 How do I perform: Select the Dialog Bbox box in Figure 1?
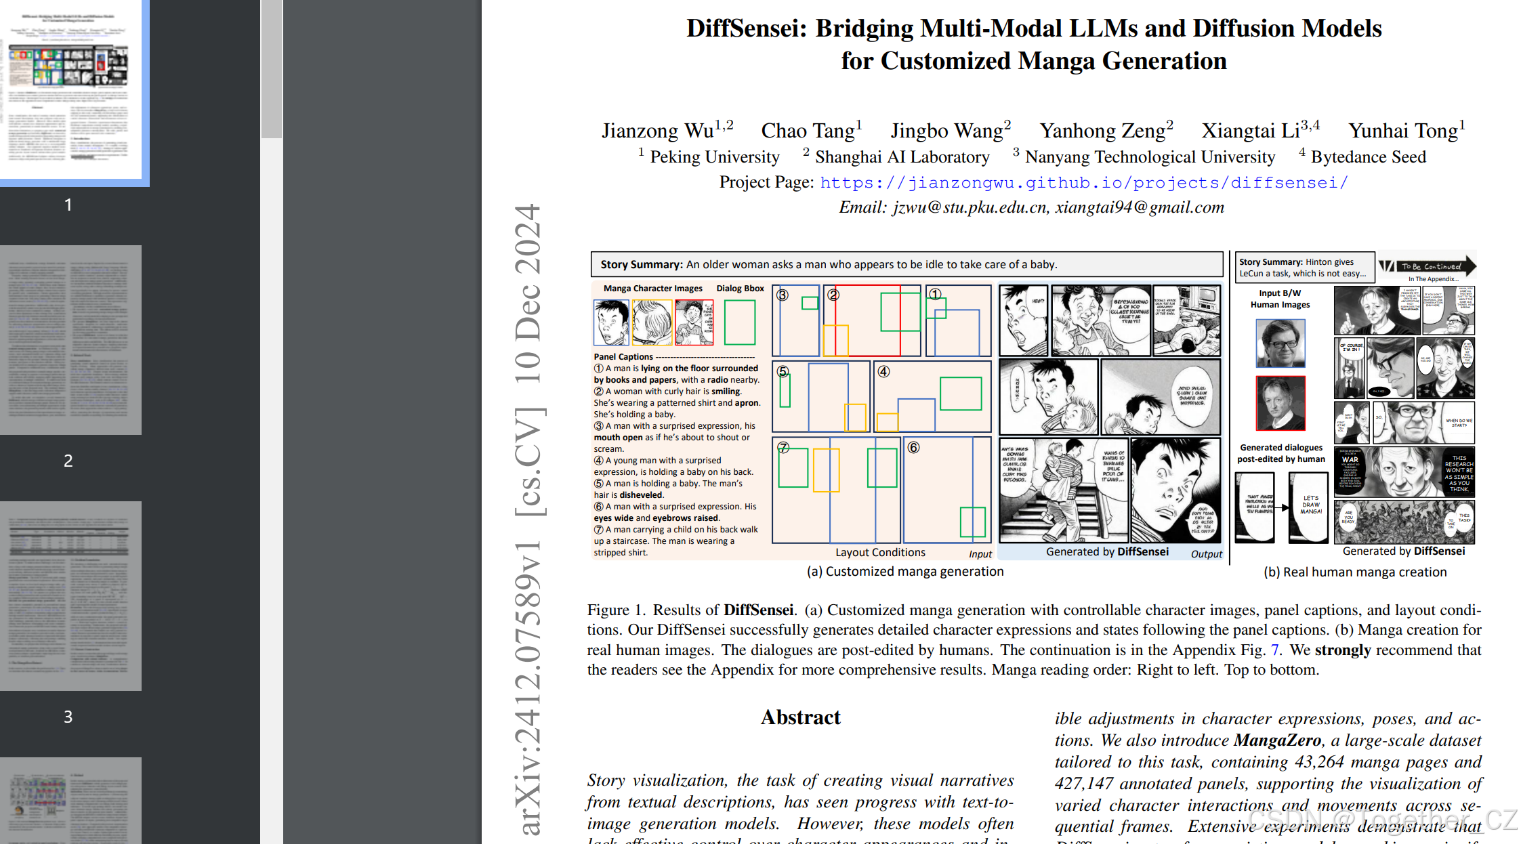740,321
